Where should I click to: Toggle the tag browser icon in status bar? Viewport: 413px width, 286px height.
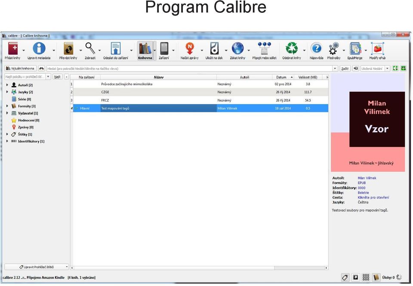(345, 277)
